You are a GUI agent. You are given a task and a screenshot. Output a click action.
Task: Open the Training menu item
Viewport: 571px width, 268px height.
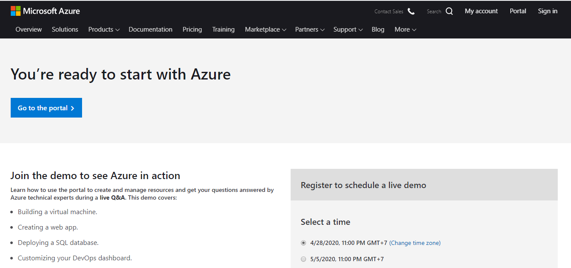[x=224, y=29]
